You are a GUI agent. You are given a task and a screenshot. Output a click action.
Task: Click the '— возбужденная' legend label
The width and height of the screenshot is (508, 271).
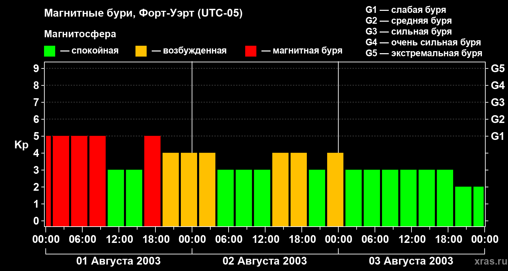click(x=189, y=51)
